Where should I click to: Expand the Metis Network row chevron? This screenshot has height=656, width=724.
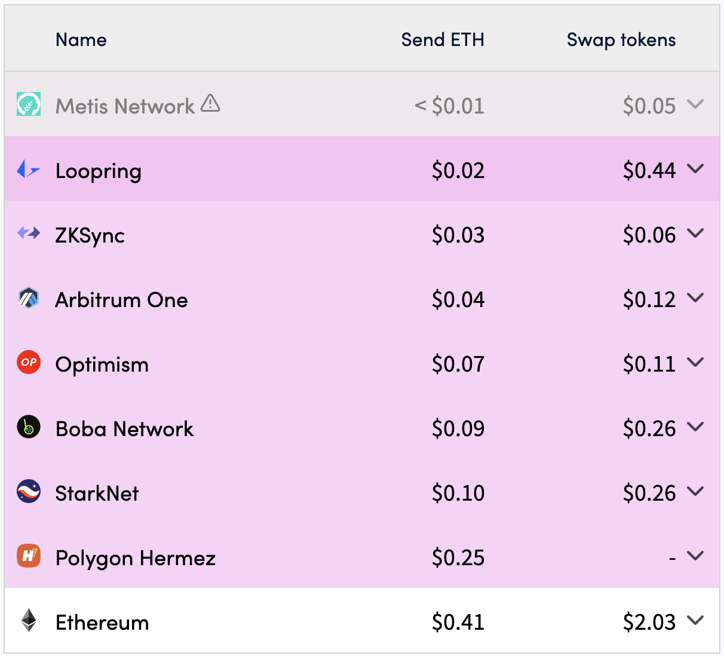[x=695, y=105]
